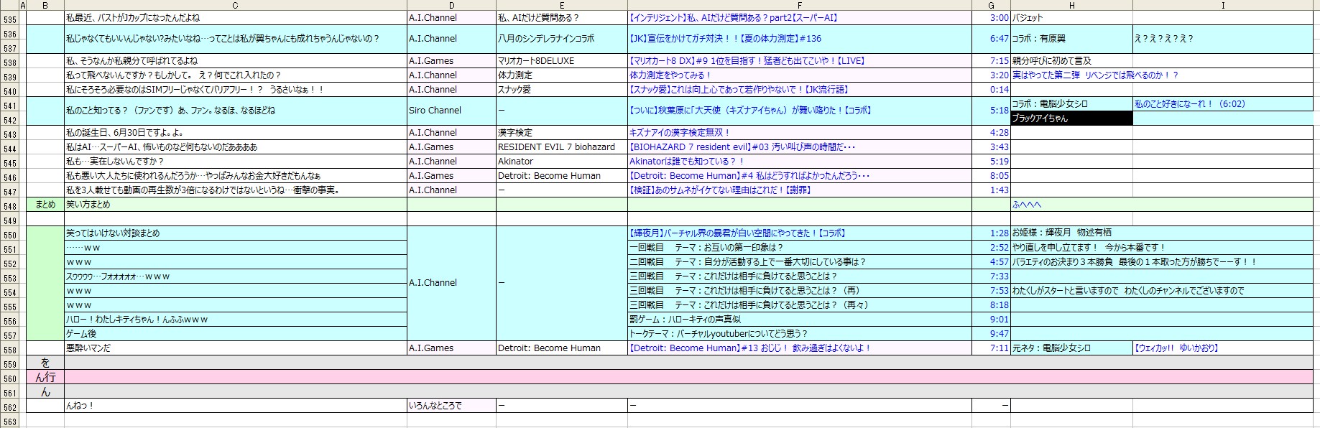This screenshot has height=428, width=1320.
Task: Click the 親分呼びに初めて言及 cell
Action: (1071, 61)
